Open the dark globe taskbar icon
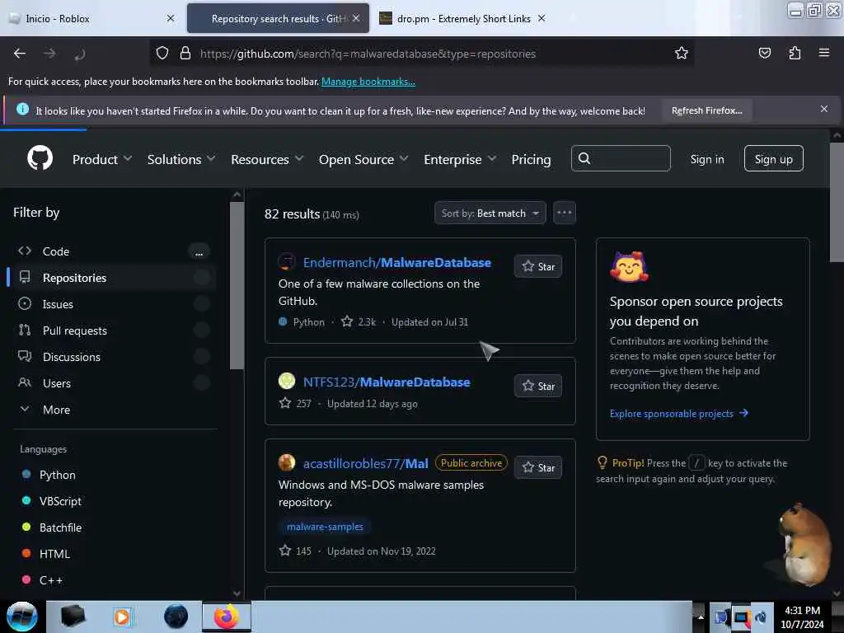844x633 pixels. [176, 617]
